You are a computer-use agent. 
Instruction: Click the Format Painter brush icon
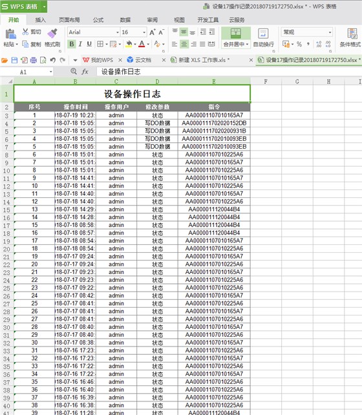tap(52, 33)
